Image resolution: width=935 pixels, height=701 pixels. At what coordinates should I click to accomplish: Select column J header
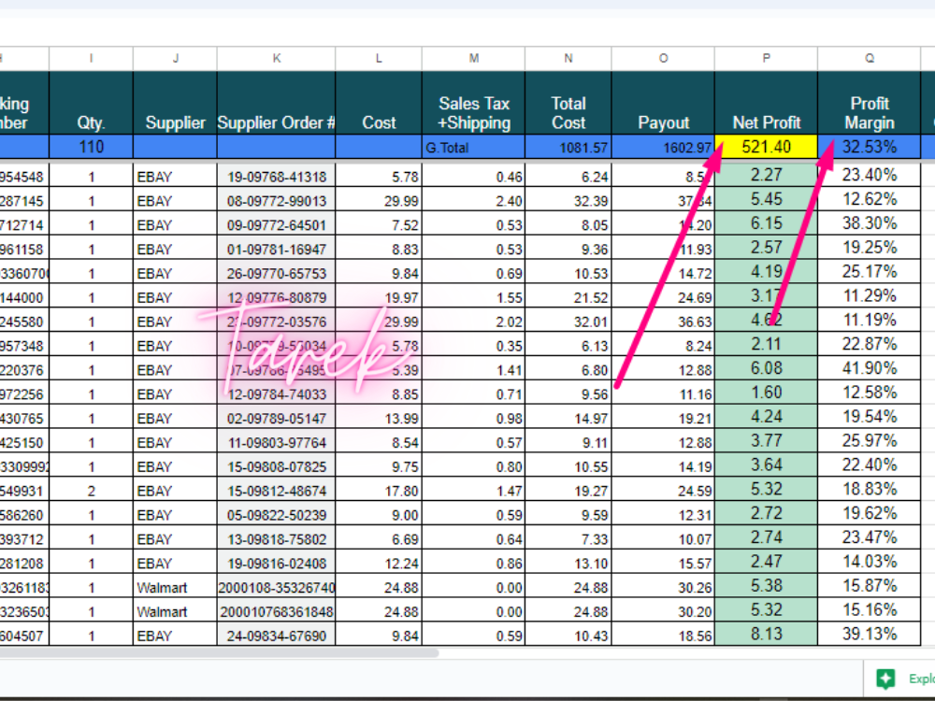pyautogui.click(x=176, y=58)
